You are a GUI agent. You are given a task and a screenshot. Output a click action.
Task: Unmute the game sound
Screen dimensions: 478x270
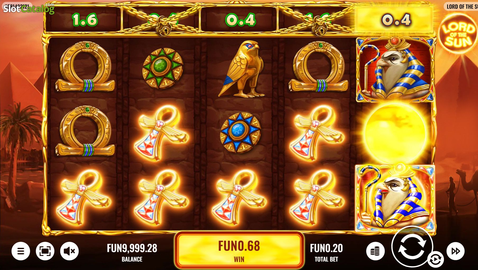coord(69,251)
